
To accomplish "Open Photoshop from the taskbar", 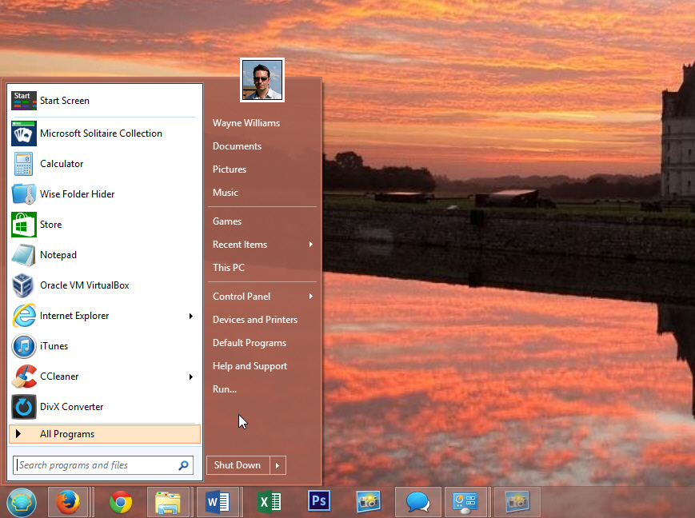I will click(x=319, y=501).
